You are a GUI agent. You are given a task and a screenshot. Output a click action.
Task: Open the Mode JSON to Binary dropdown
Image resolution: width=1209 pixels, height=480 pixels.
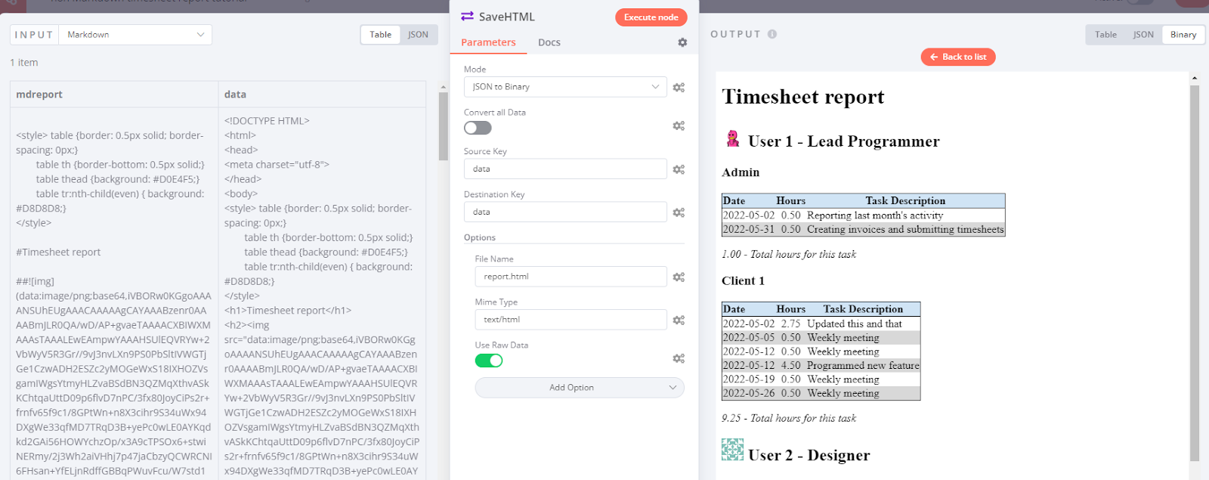coord(565,87)
